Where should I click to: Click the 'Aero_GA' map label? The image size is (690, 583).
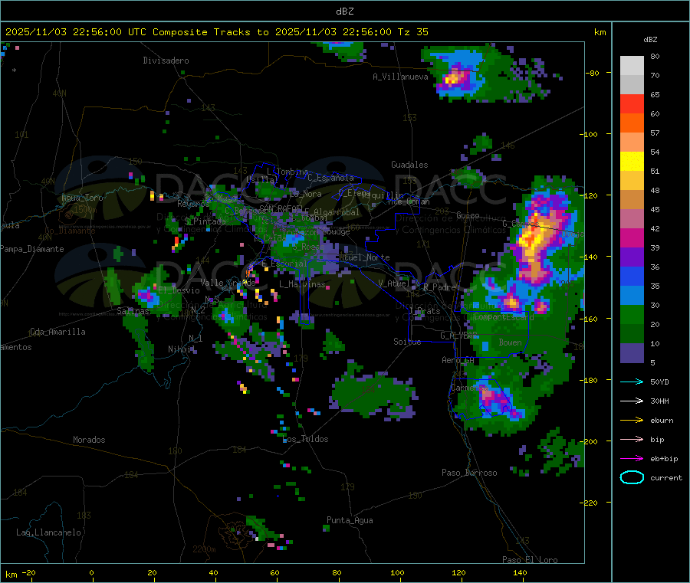point(458,360)
